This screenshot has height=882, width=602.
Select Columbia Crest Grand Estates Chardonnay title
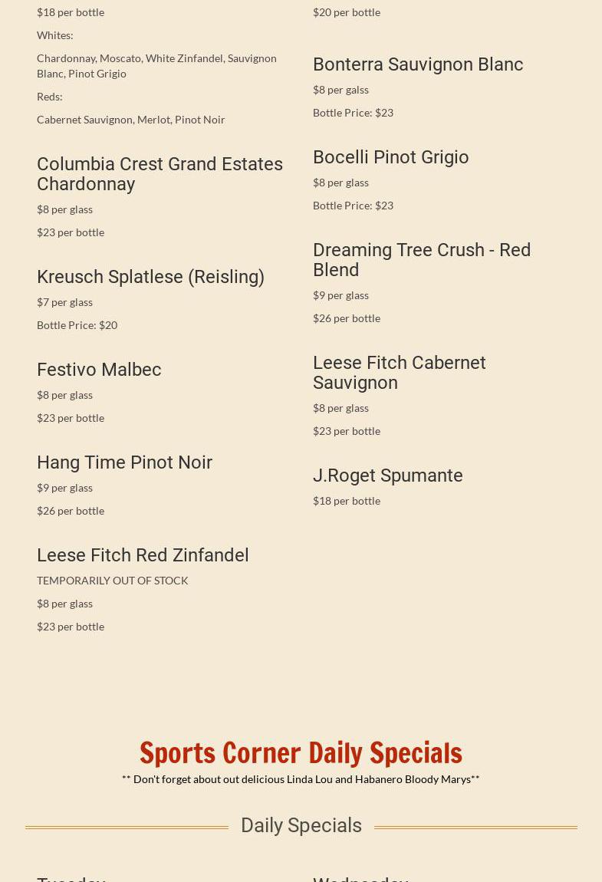160,174
